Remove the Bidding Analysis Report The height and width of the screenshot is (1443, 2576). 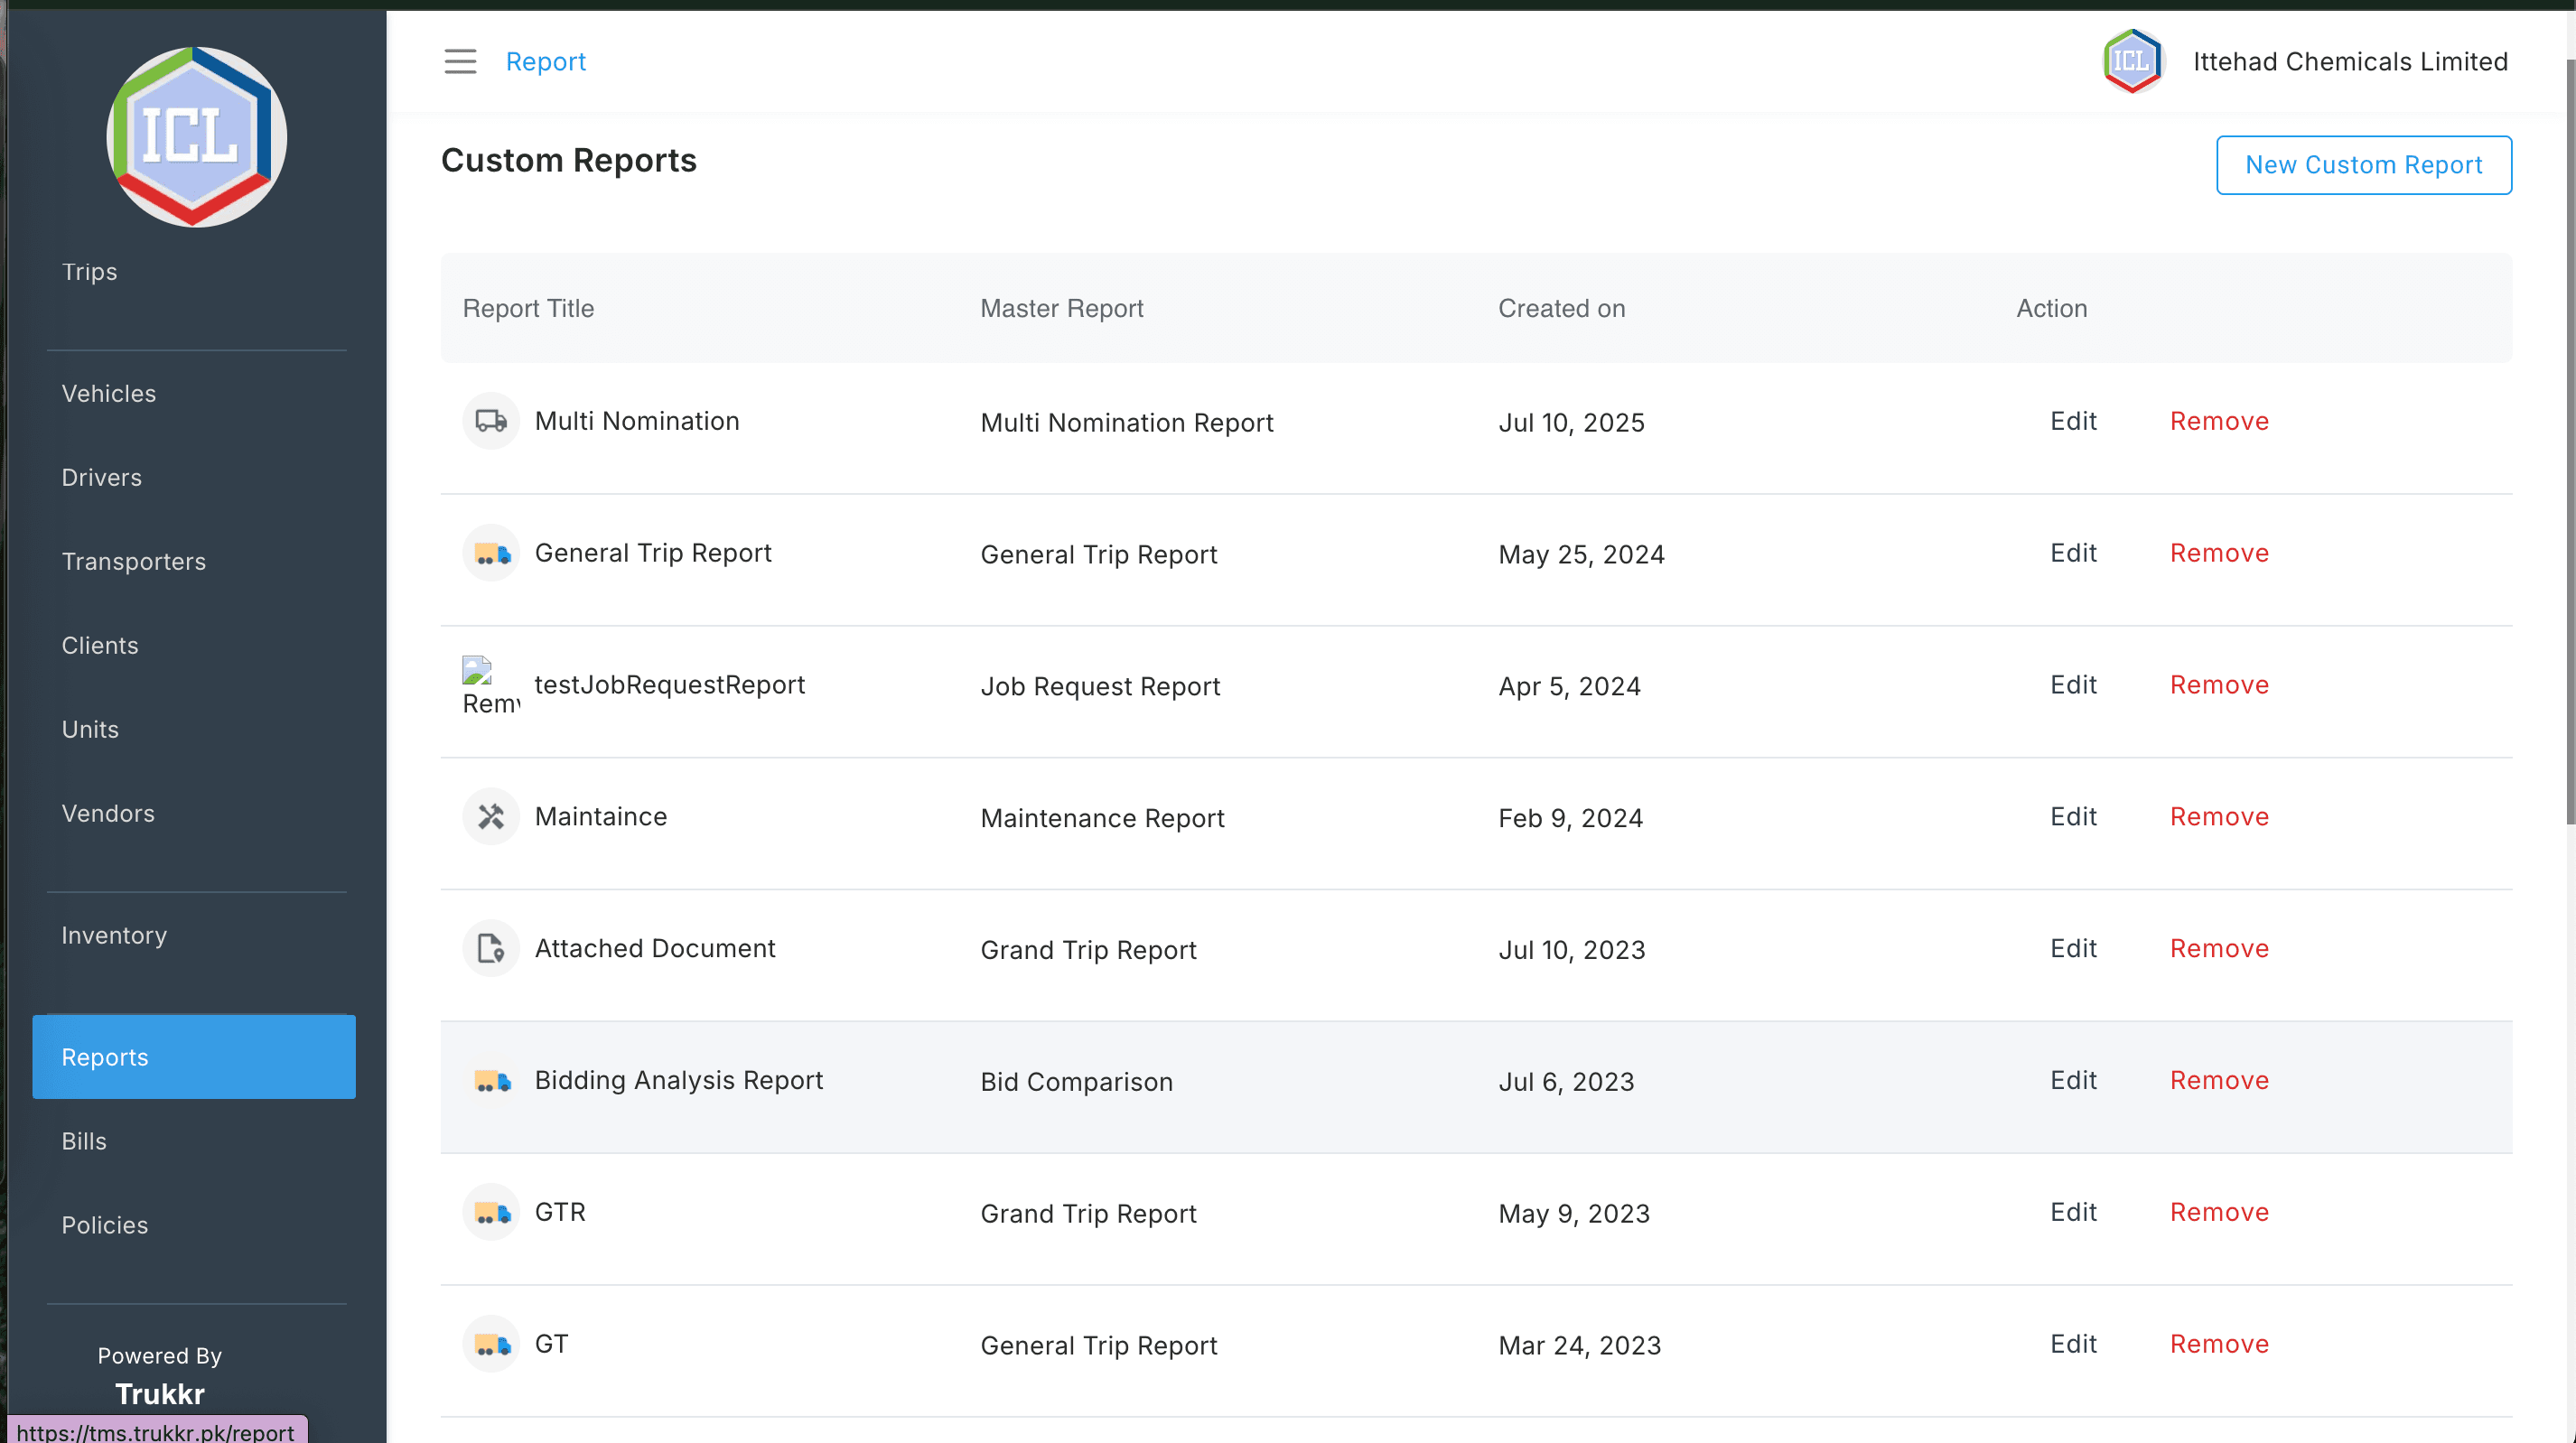point(2219,1081)
